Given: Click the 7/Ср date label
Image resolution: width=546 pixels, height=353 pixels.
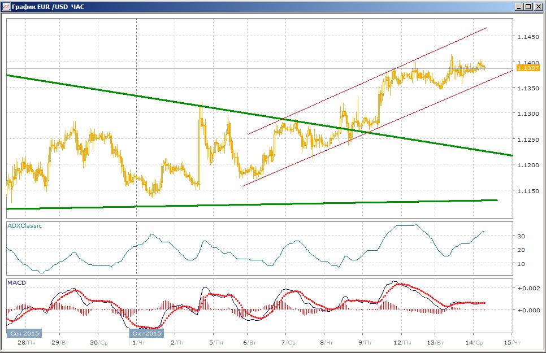Looking at the screenshot, I should point(288,343).
